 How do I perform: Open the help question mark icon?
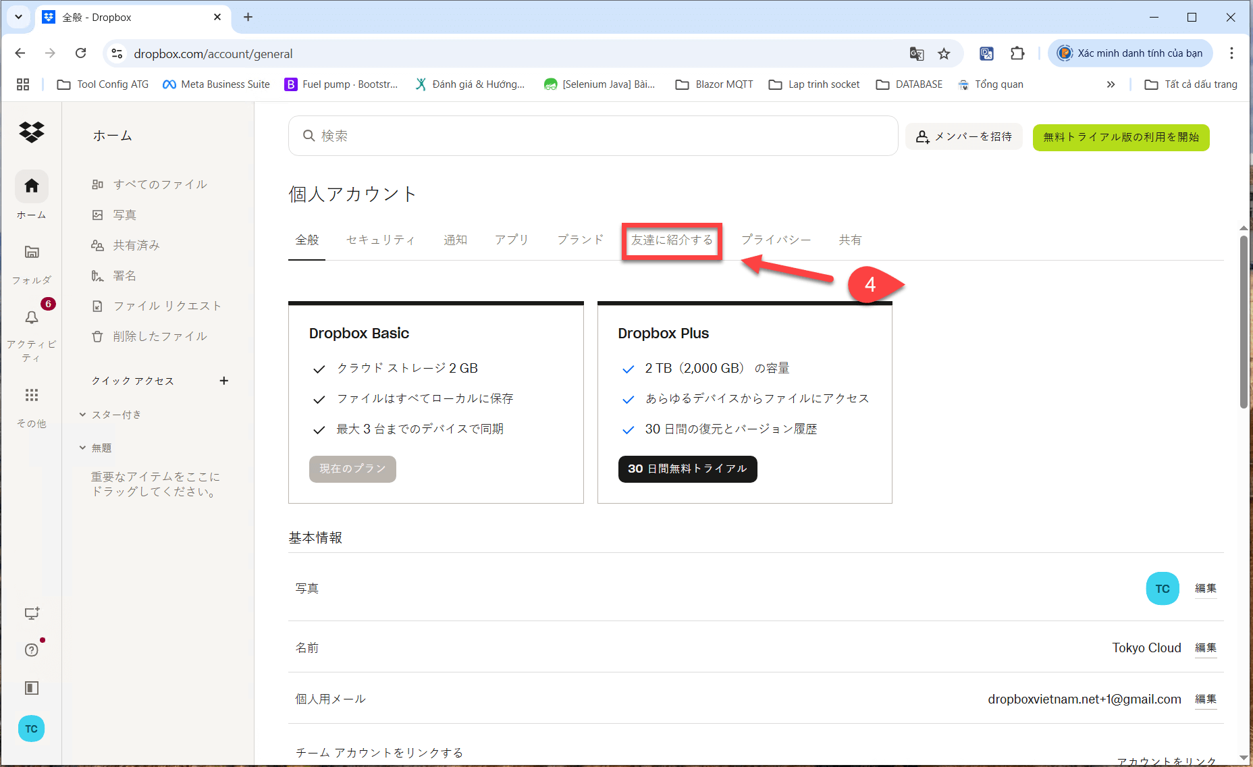31,650
